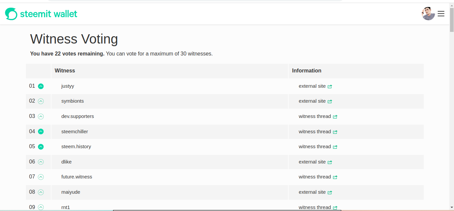The height and width of the screenshot is (211, 454).
Task: Click share icon in steemchiller row
Action: pyautogui.click(x=335, y=132)
